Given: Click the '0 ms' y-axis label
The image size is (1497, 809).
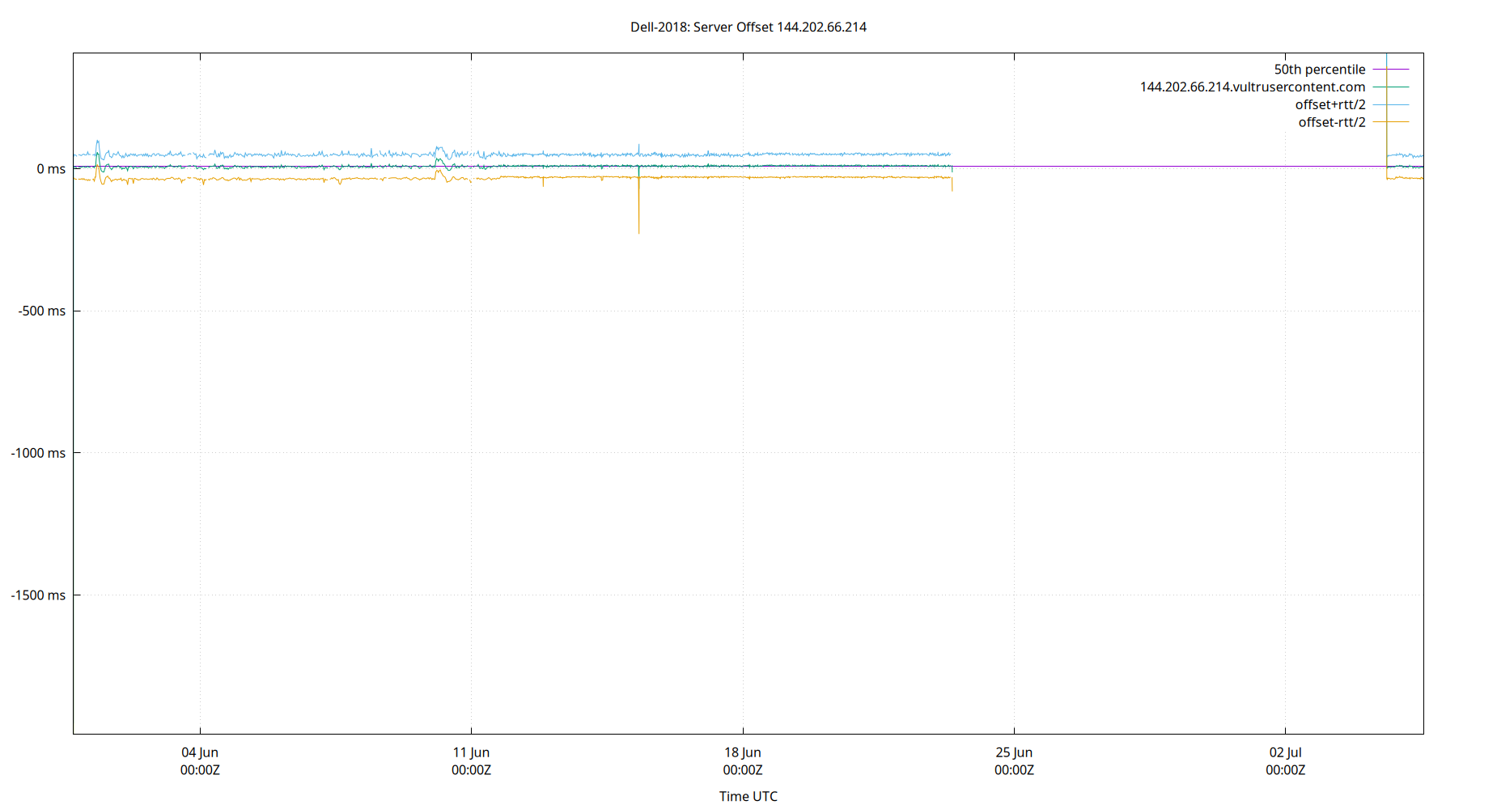Looking at the screenshot, I should [51, 169].
